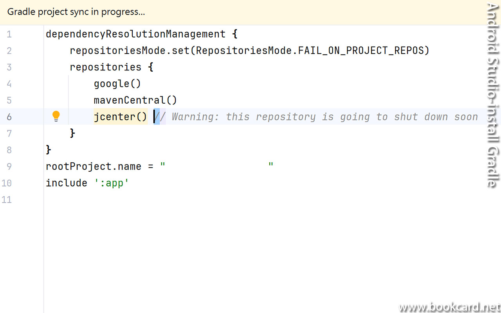Click line number 6 in the gutter
This screenshot has height=313, width=501.
click(9, 117)
